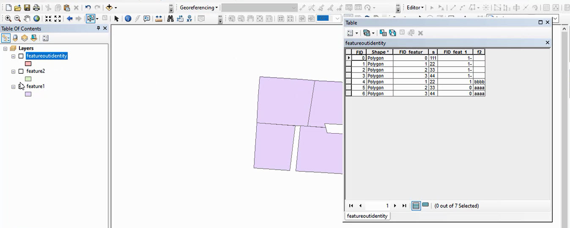Select the featureoutidentity tab at table bottom

367,216
